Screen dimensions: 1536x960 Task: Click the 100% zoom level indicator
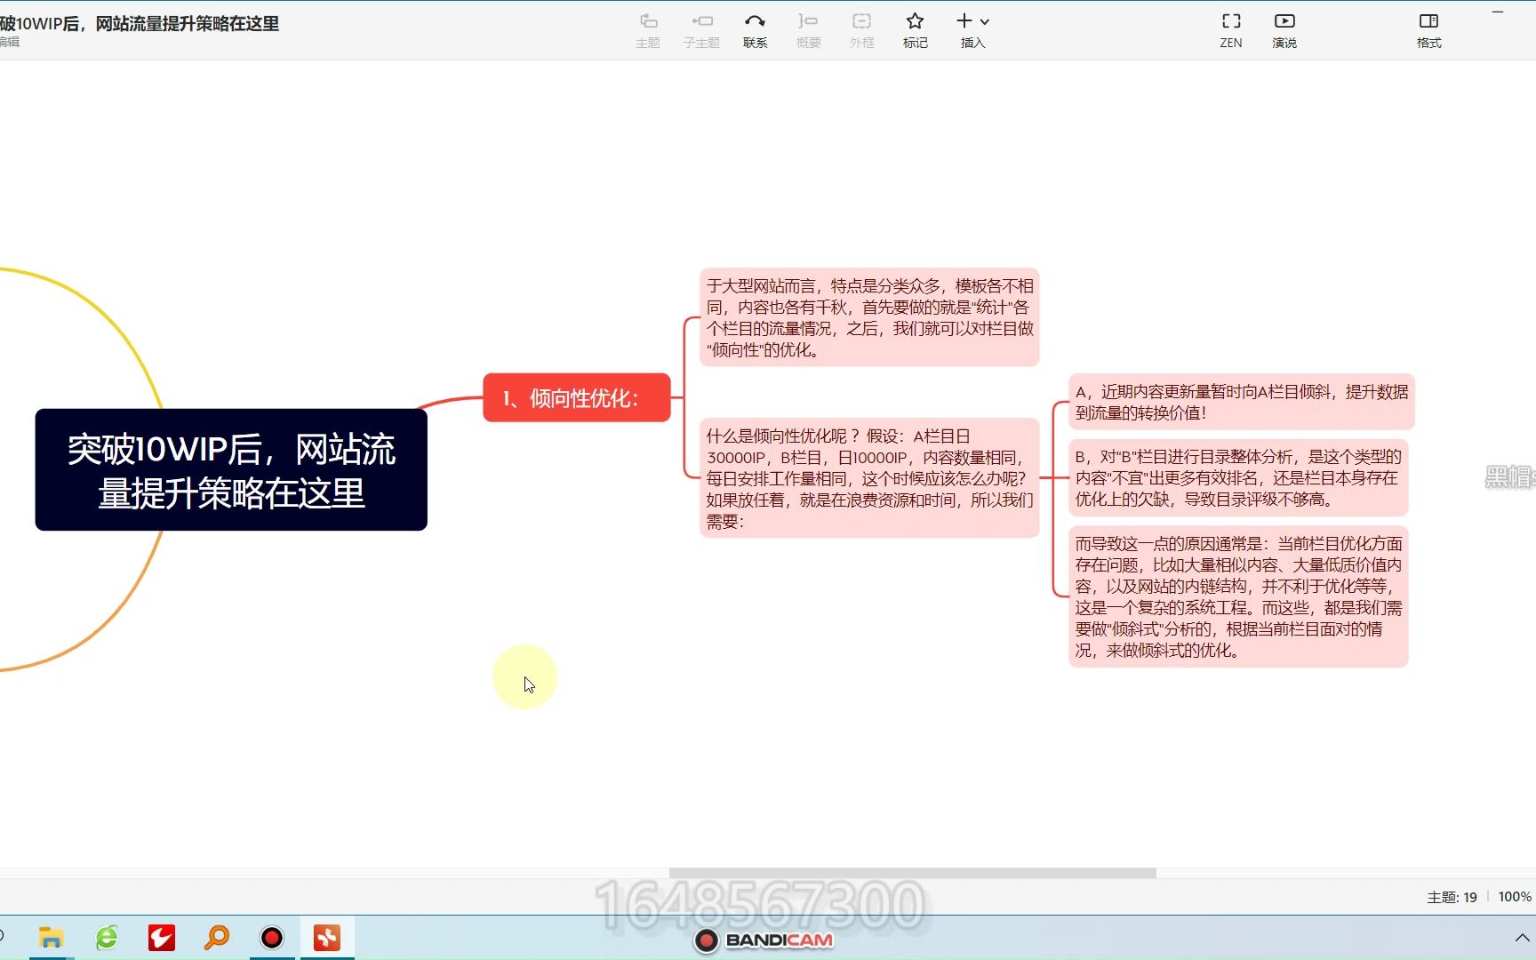pos(1515,897)
